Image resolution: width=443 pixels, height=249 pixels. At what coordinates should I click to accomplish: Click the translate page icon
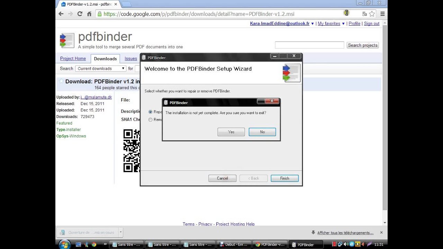(364, 14)
